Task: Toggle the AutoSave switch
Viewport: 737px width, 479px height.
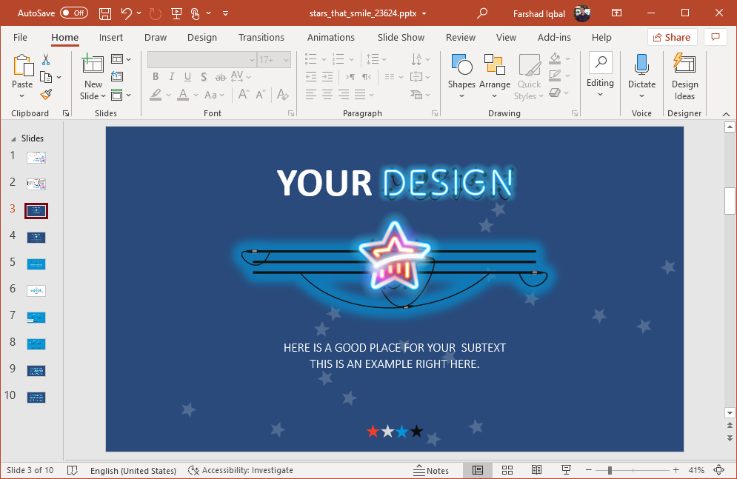Action: [73, 13]
